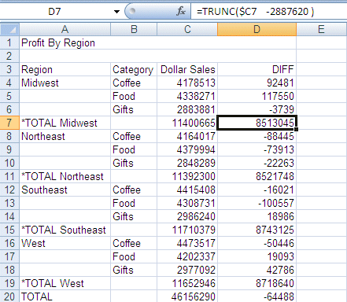
Task: Select column C header
Action: coord(187,29)
